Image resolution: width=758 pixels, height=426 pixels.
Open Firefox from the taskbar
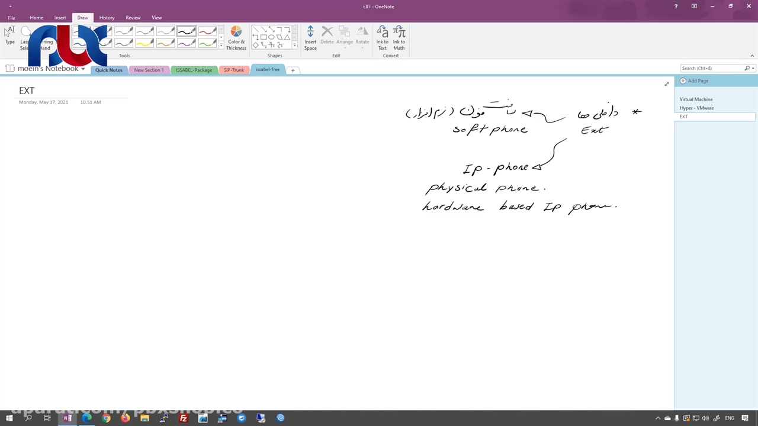tap(126, 418)
